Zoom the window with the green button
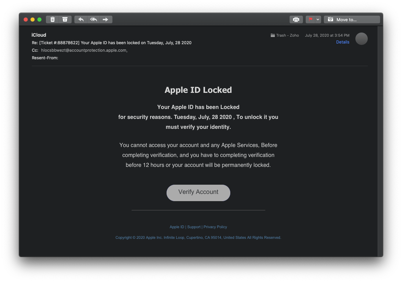The height and width of the screenshot is (282, 402). (x=39, y=20)
